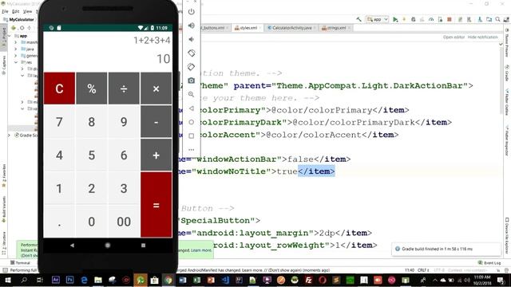
Task: Tap the emulator sidebar overview square
Action: tap(192, 136)
